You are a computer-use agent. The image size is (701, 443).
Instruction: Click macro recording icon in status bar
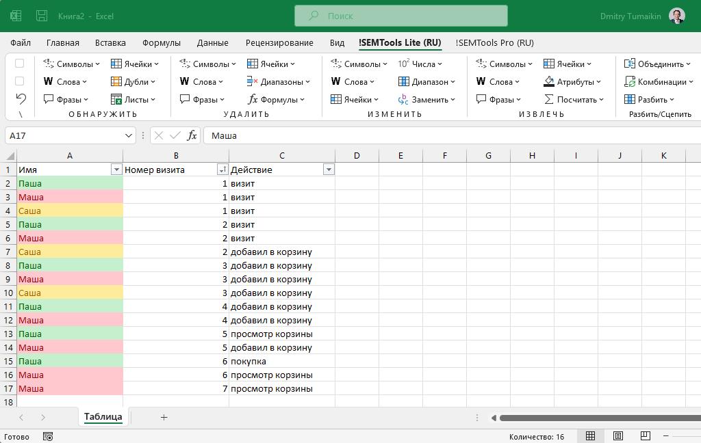tap(48, 437)
